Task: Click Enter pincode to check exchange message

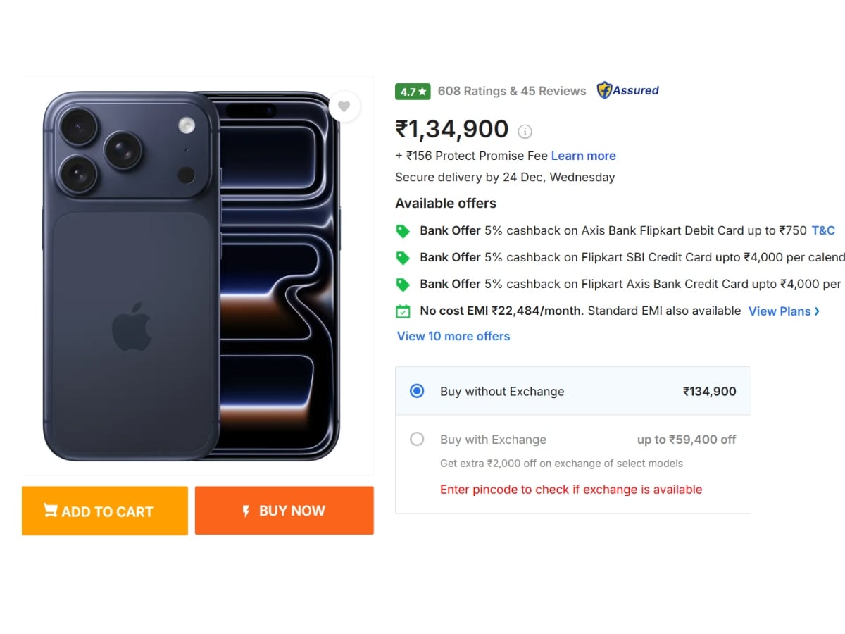Action: point(571,490)
